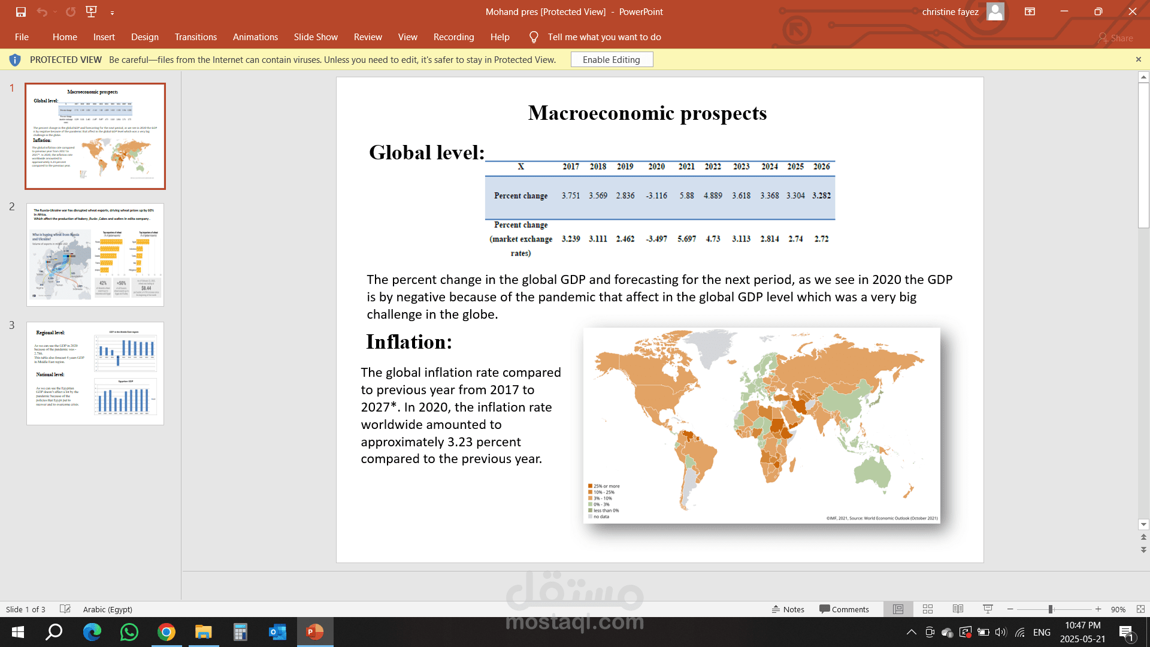Click the Protected View shield icon
Image resolution: width=1150 pixels, height=647 pixels.
coord(15,60)
